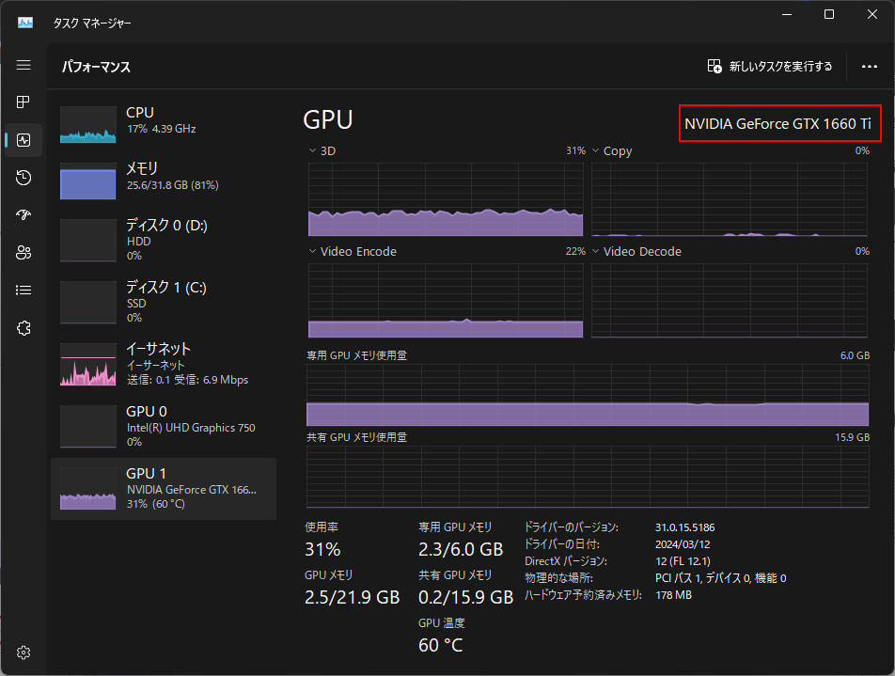Open the Video Decode graph dropdown
The height and width of the screenshot is (676, 895).
[595, 251]
